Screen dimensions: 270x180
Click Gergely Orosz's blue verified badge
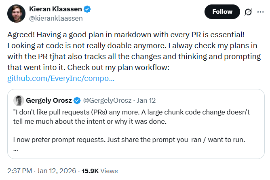click(x=77, y=100)
